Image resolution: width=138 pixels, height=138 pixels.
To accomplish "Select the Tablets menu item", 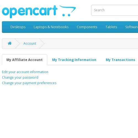I will pos(111,27).
